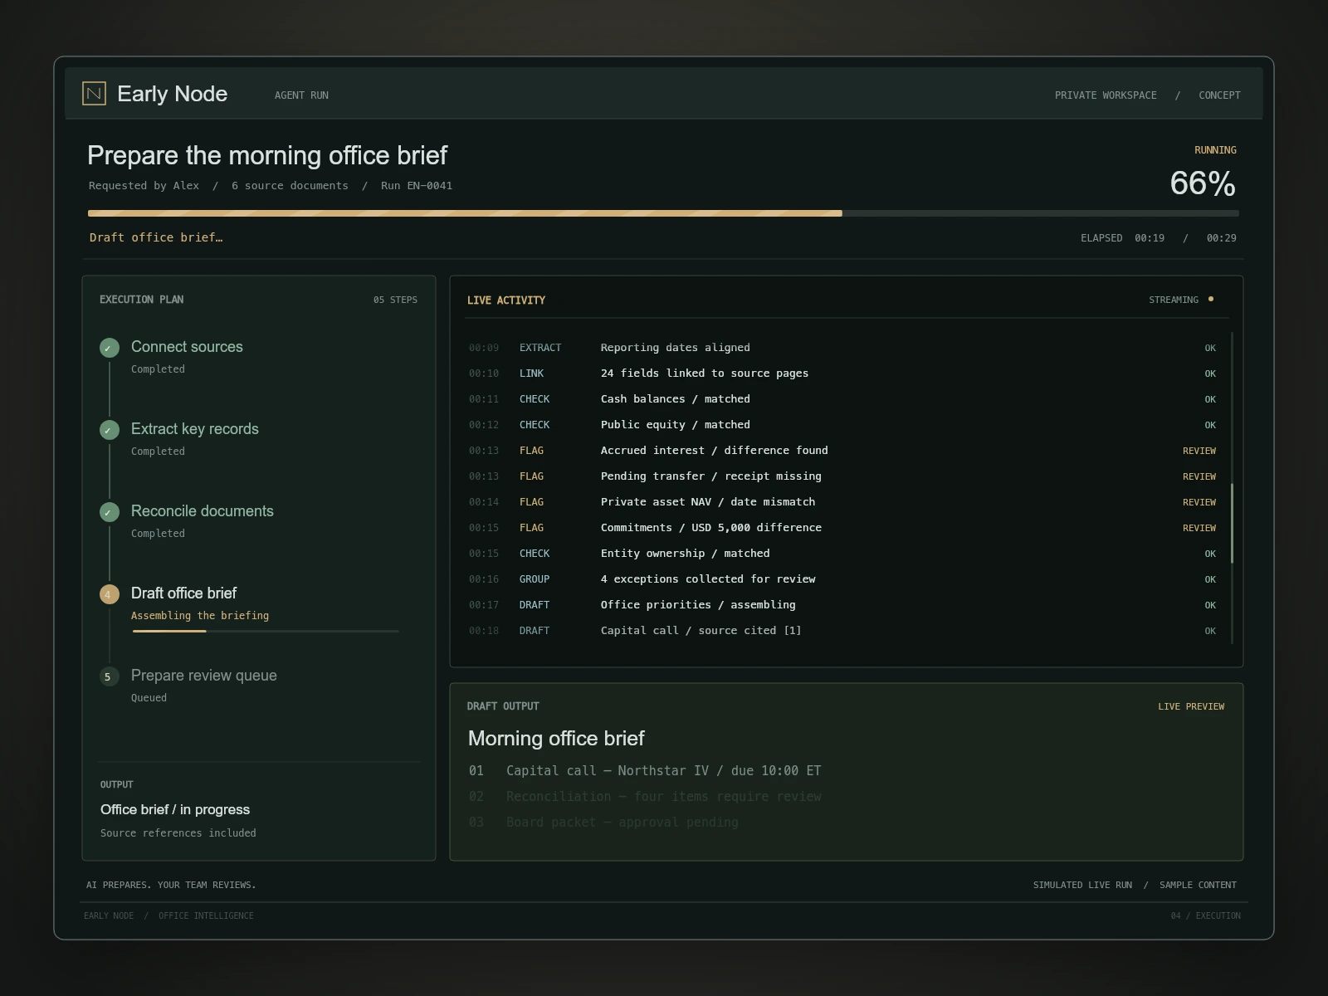Click the 66% progress value
The image size is (1328, 996).
(x=1203, y=183)
